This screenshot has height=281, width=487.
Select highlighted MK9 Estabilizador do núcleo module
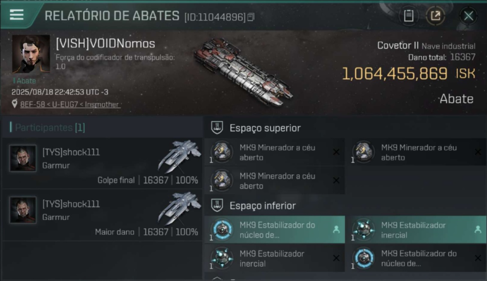pyautogui.click(x=275, y=230)
